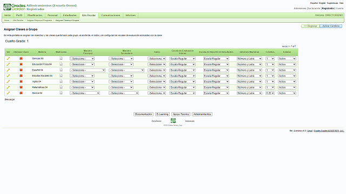Click the Descargar link below the table
346x194 pixels.
pyautogui.click(x=10, y=99)
